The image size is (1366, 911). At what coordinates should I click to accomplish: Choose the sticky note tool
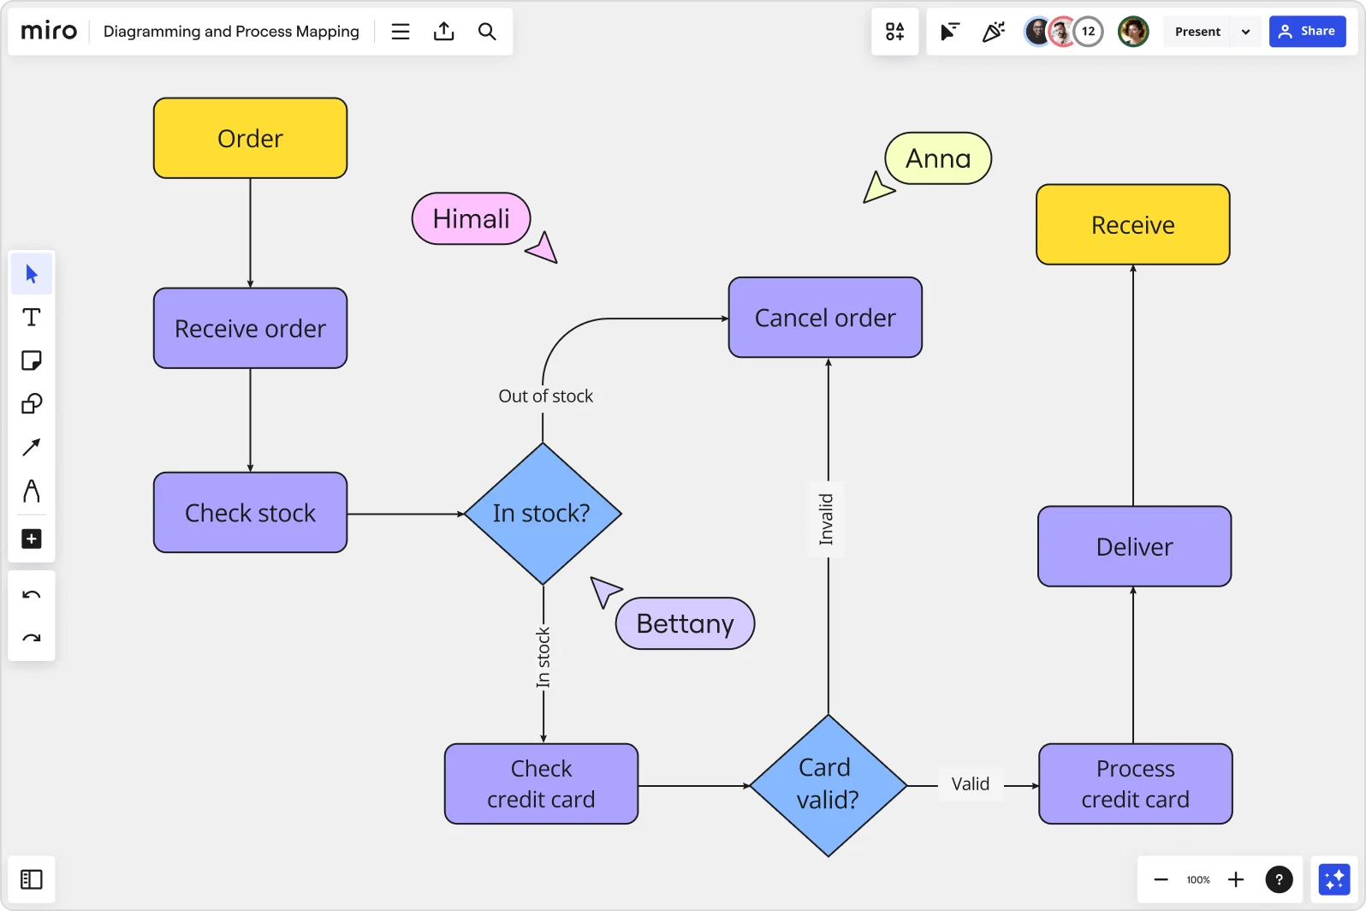tap(32, 360)
